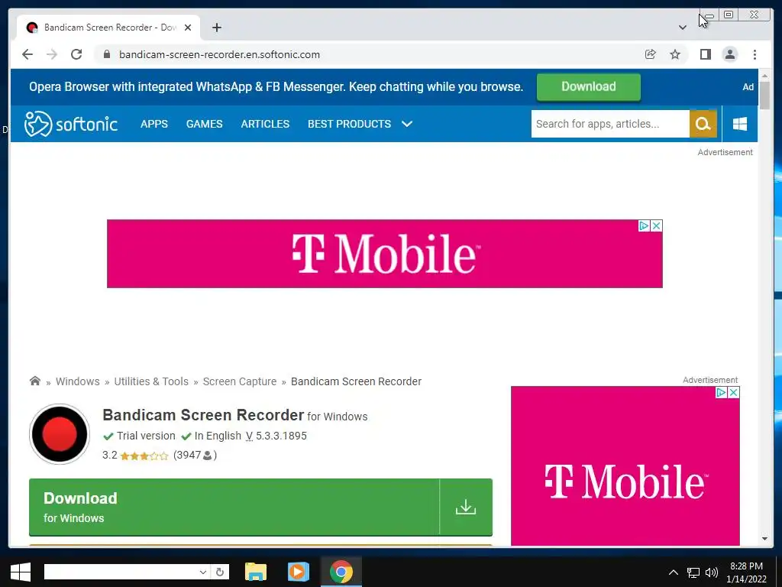Open the Chrome profile avatar

pyautogui.click(x=729, y=54)
